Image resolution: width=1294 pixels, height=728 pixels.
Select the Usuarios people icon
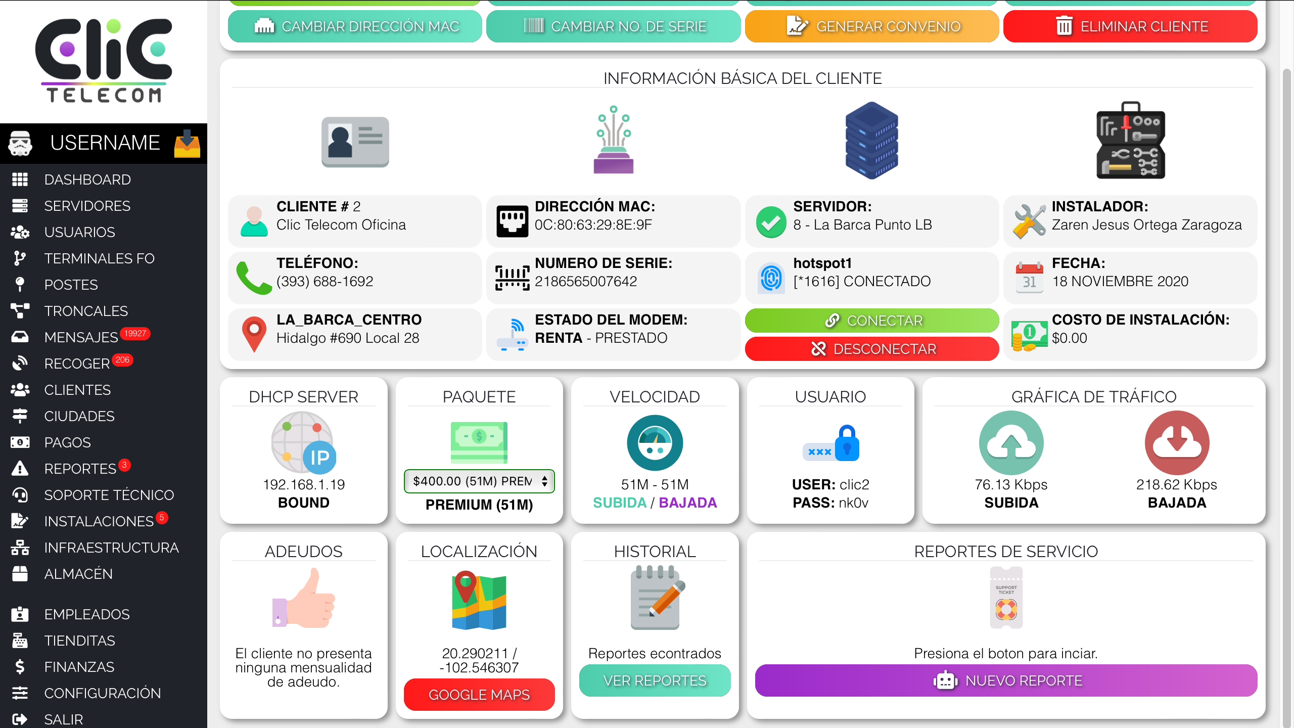click(x=20, y=232)
